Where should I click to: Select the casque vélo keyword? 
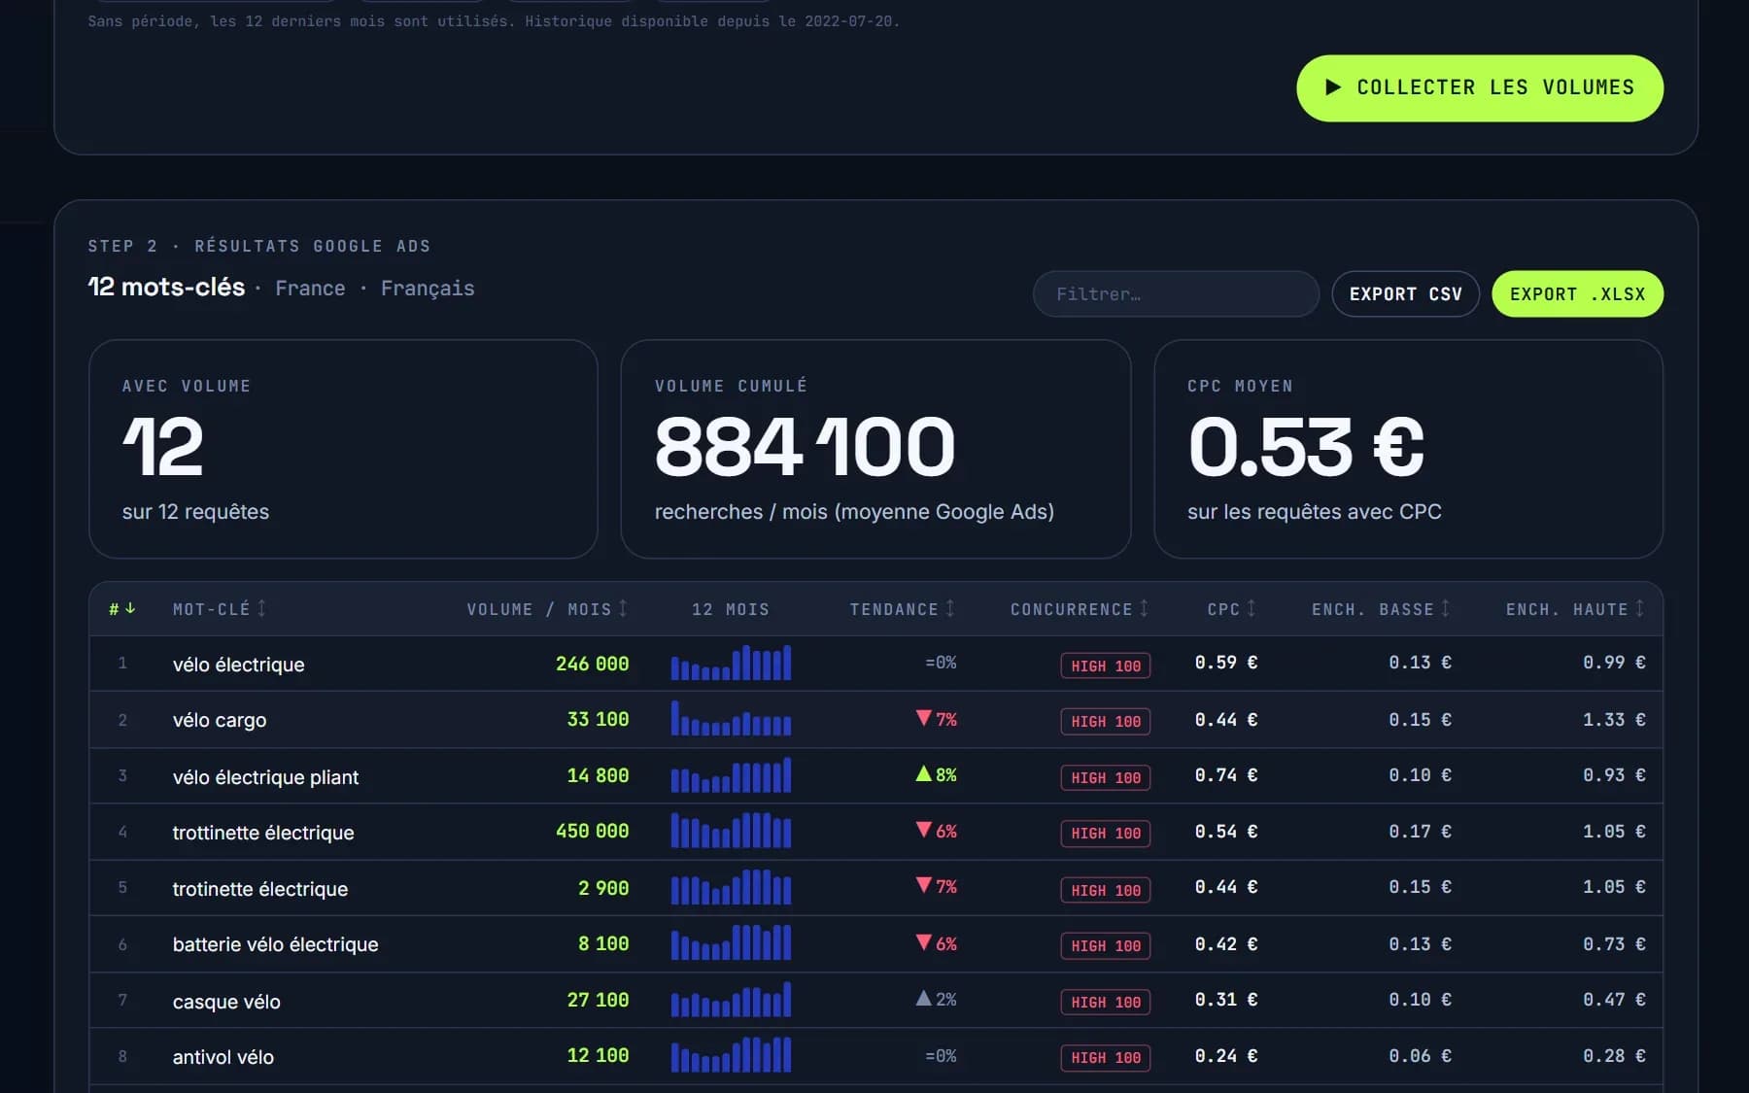point(226,1002)
